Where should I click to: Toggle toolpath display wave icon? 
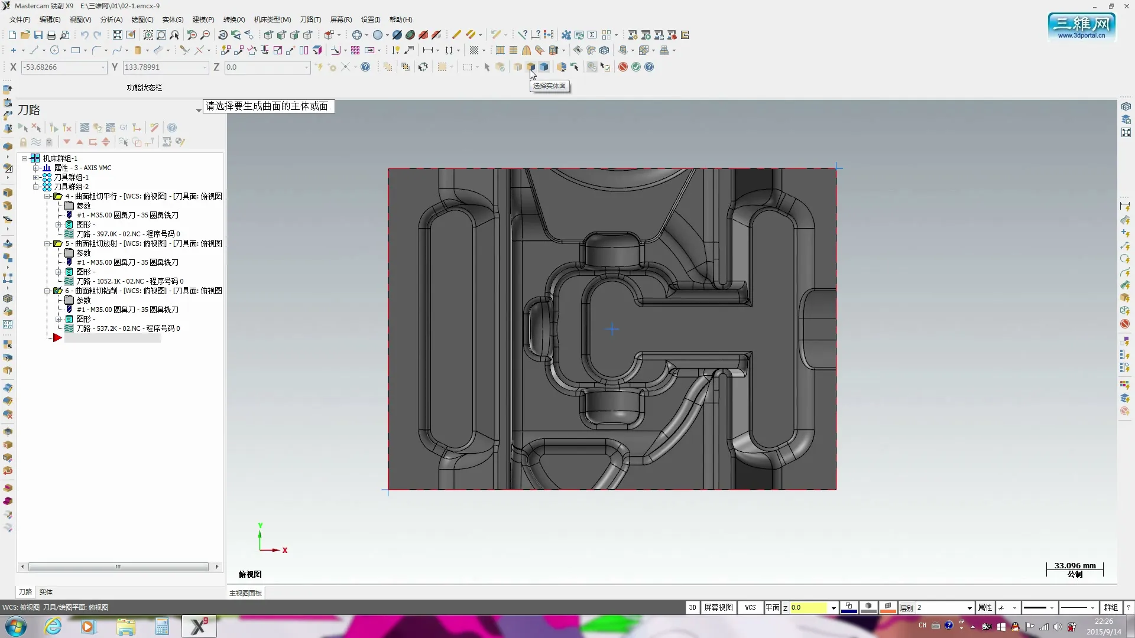[x=36, y=142]
